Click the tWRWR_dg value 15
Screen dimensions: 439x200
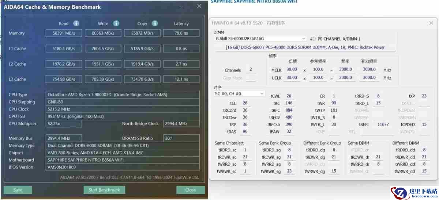334,172
